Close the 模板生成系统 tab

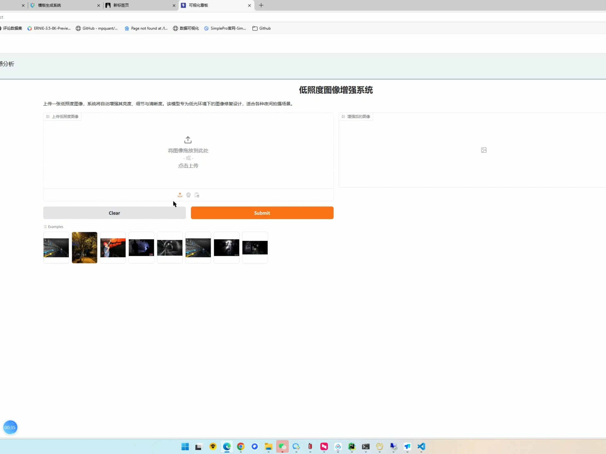98,5
